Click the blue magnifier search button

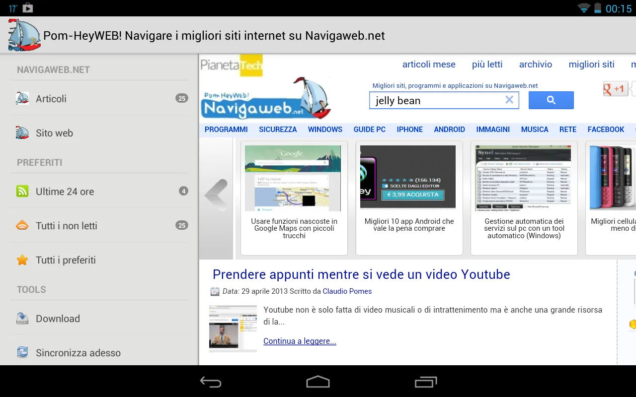coord(551,100)
